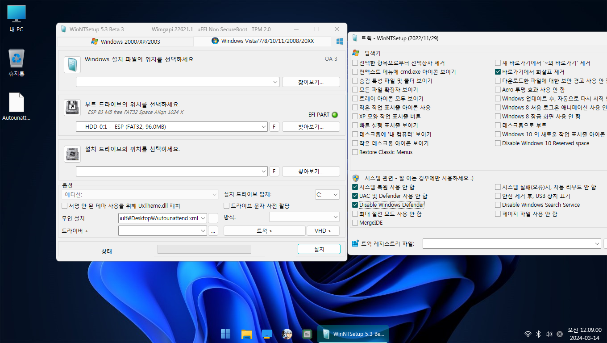Click 찾아보기 for install drive
The height and width of the screenshot is (343, 607).
[x=311, y=171]
